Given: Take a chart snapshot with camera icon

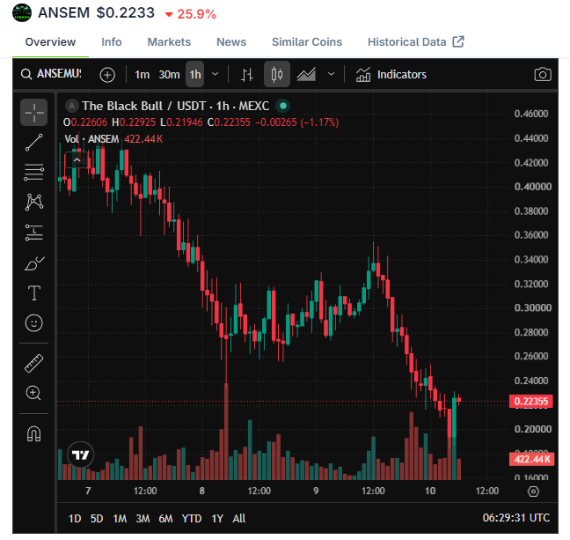Looking at the screenshot, I should 543,75.
